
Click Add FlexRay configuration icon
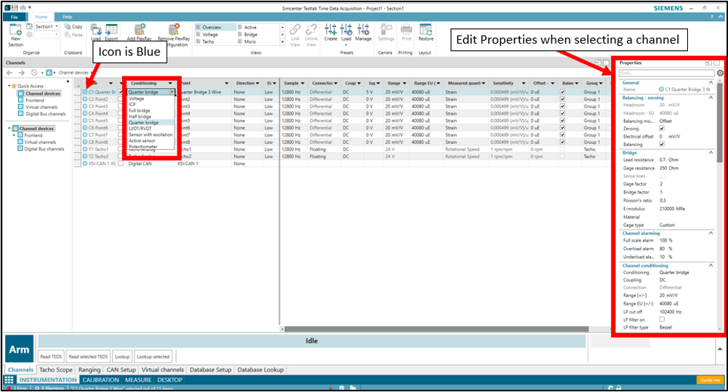point(140,30)
